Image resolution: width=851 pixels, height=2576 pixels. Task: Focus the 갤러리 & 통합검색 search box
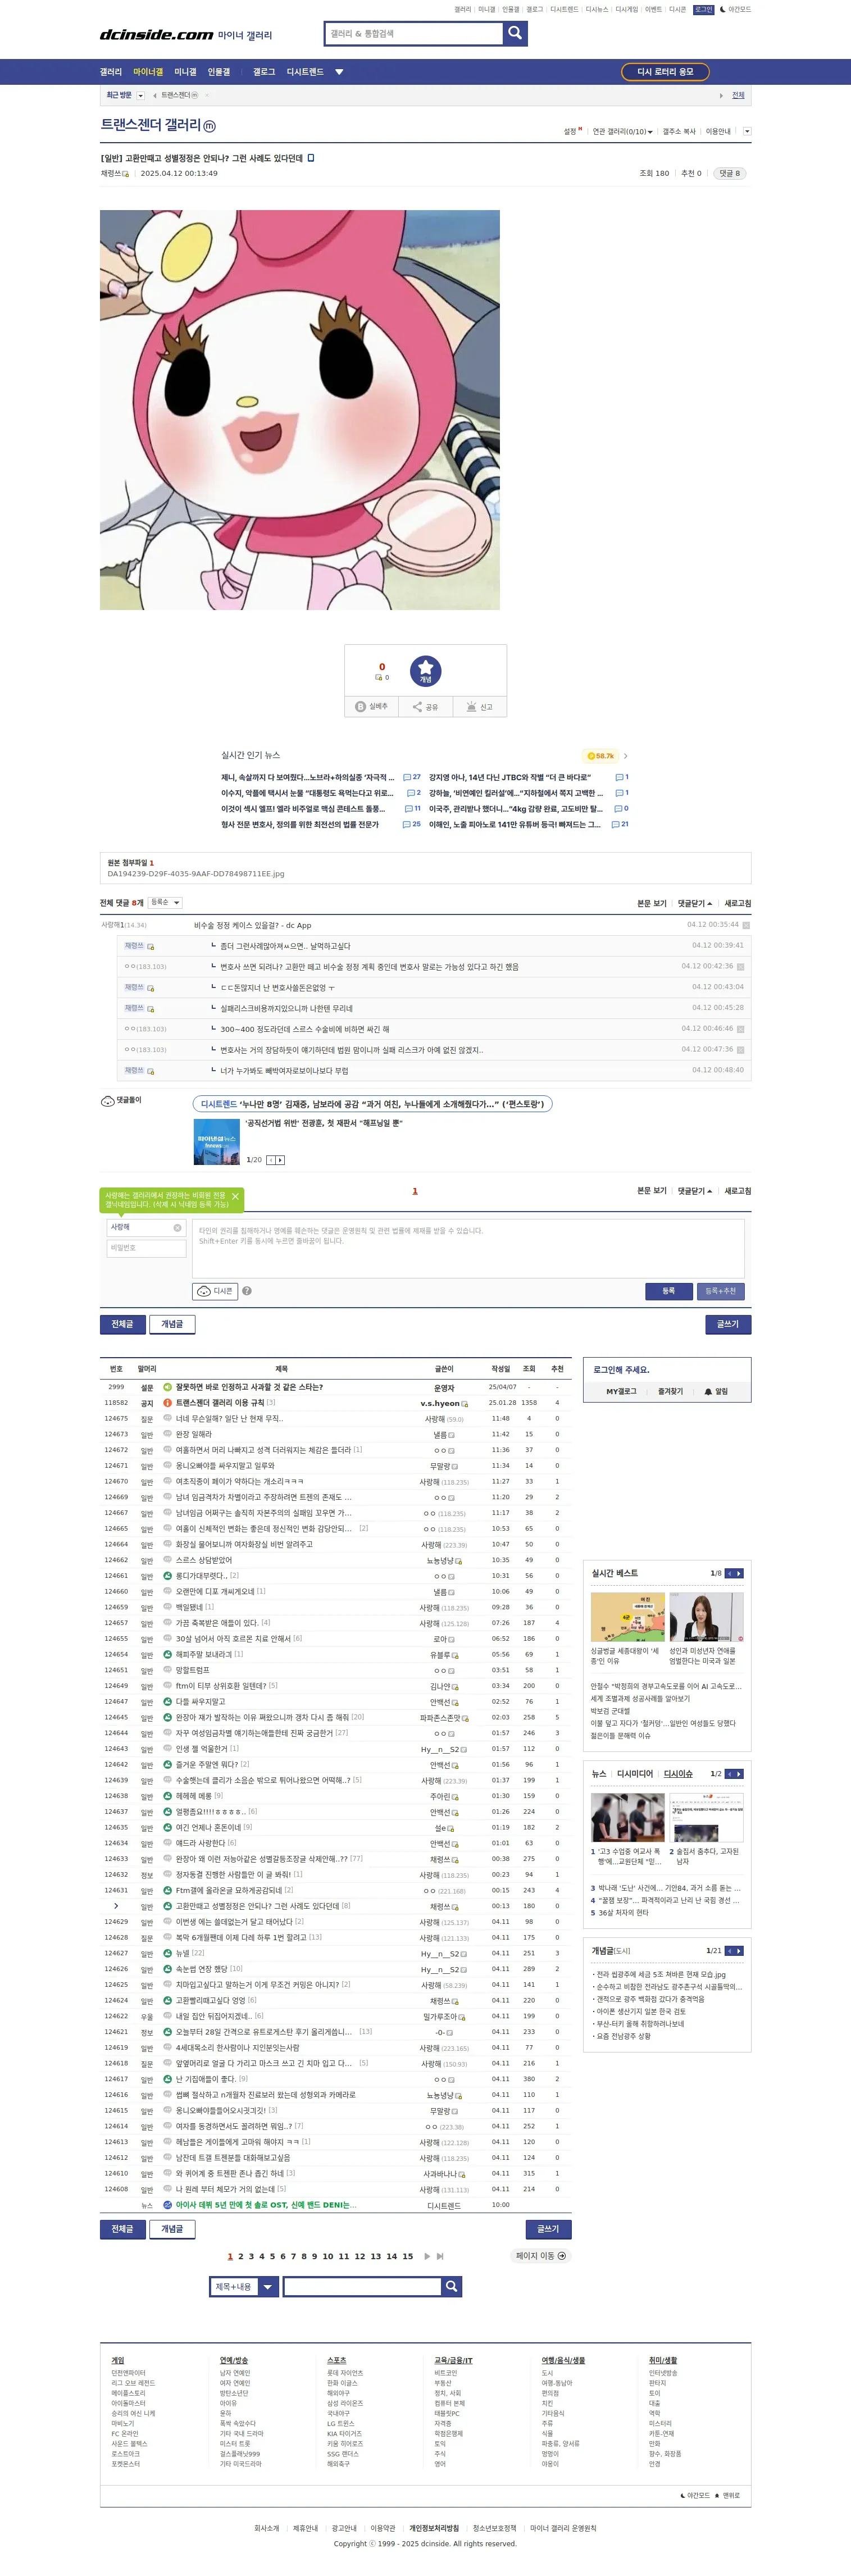414,33
